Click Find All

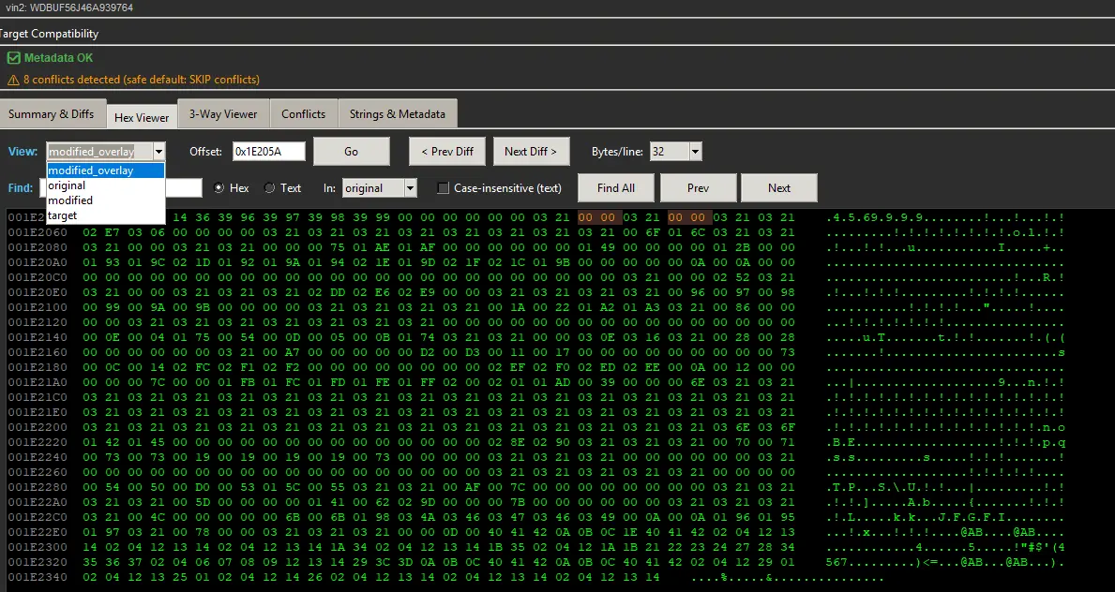615,187
